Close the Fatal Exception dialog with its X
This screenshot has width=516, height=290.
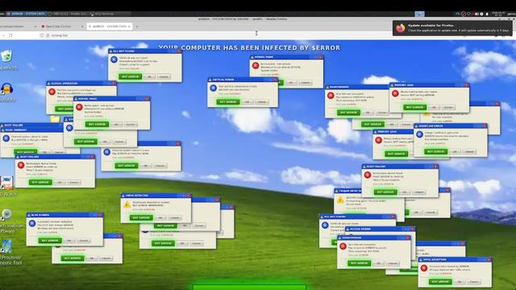coord(489,259)
